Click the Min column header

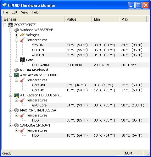point(105,19)
